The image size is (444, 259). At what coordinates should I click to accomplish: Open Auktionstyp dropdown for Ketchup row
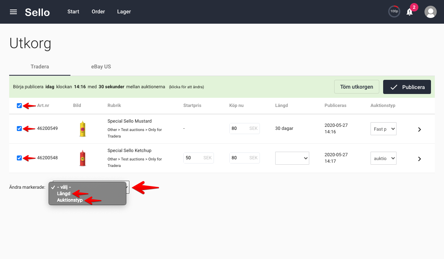[x=384, y=158]
